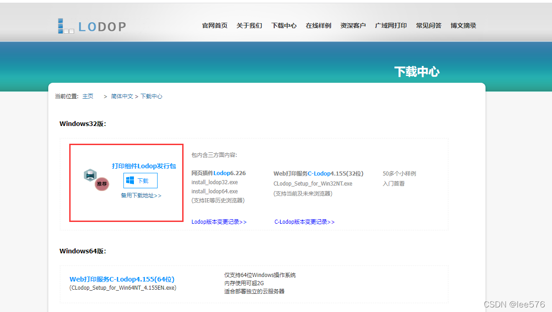Open the 在线样例 menu item
The height and width of the screenshot is (312, 552).
pos(318,25)
